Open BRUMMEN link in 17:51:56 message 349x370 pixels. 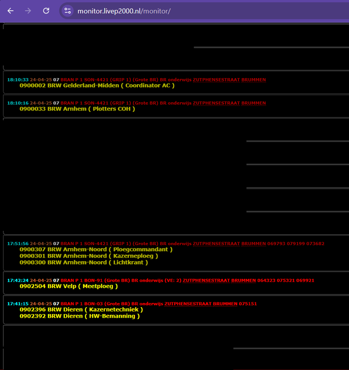click(254, 244)
